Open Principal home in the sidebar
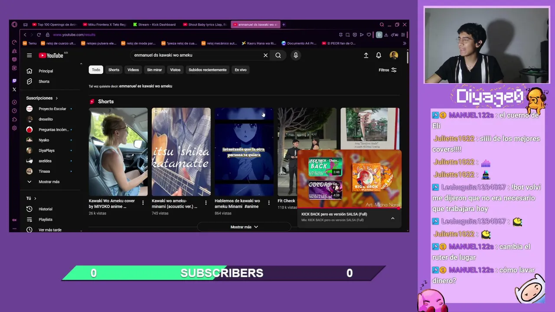The image size is (555, 312). point(46,71)
